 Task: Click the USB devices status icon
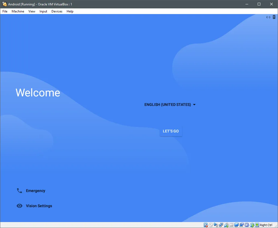tap(226, 225)
